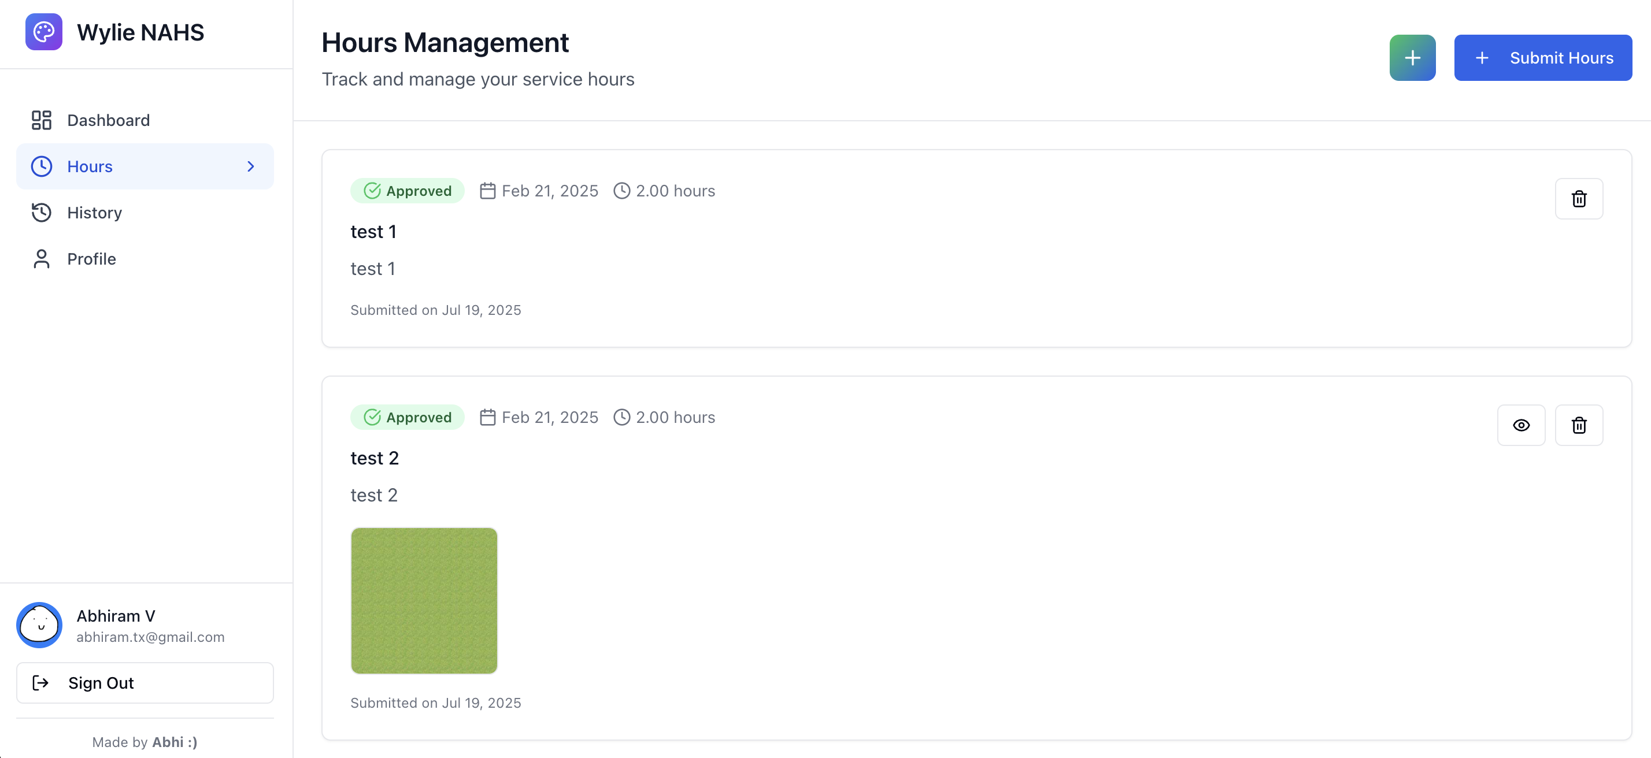Click the clock icon beside Hours
Screen dimensions: 1651x758
pyautogui.click(x=41, y=166)
